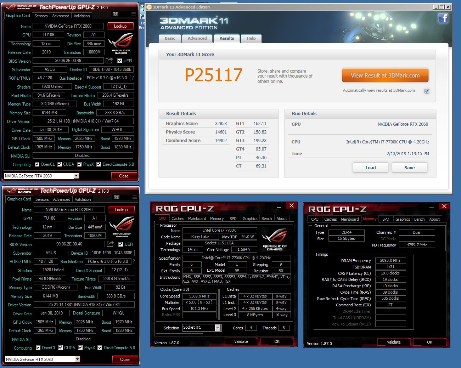Open Bench tab in CPU-Z CPU window
This screenshot has height=368, width=461.
266,219
